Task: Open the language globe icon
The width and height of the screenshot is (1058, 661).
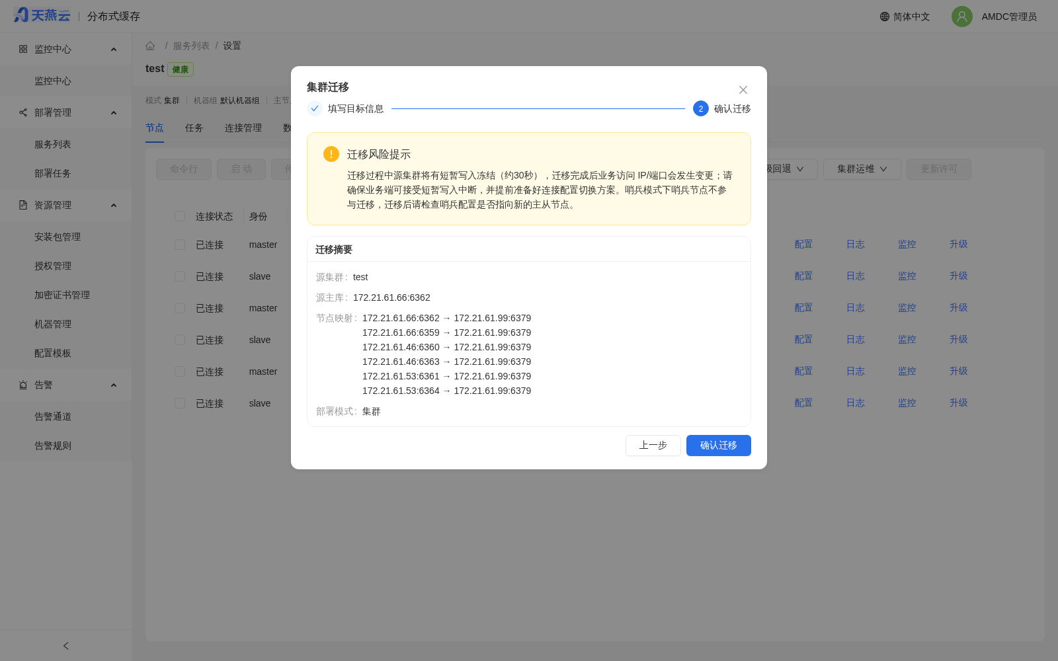Action: tap(885, 17)
